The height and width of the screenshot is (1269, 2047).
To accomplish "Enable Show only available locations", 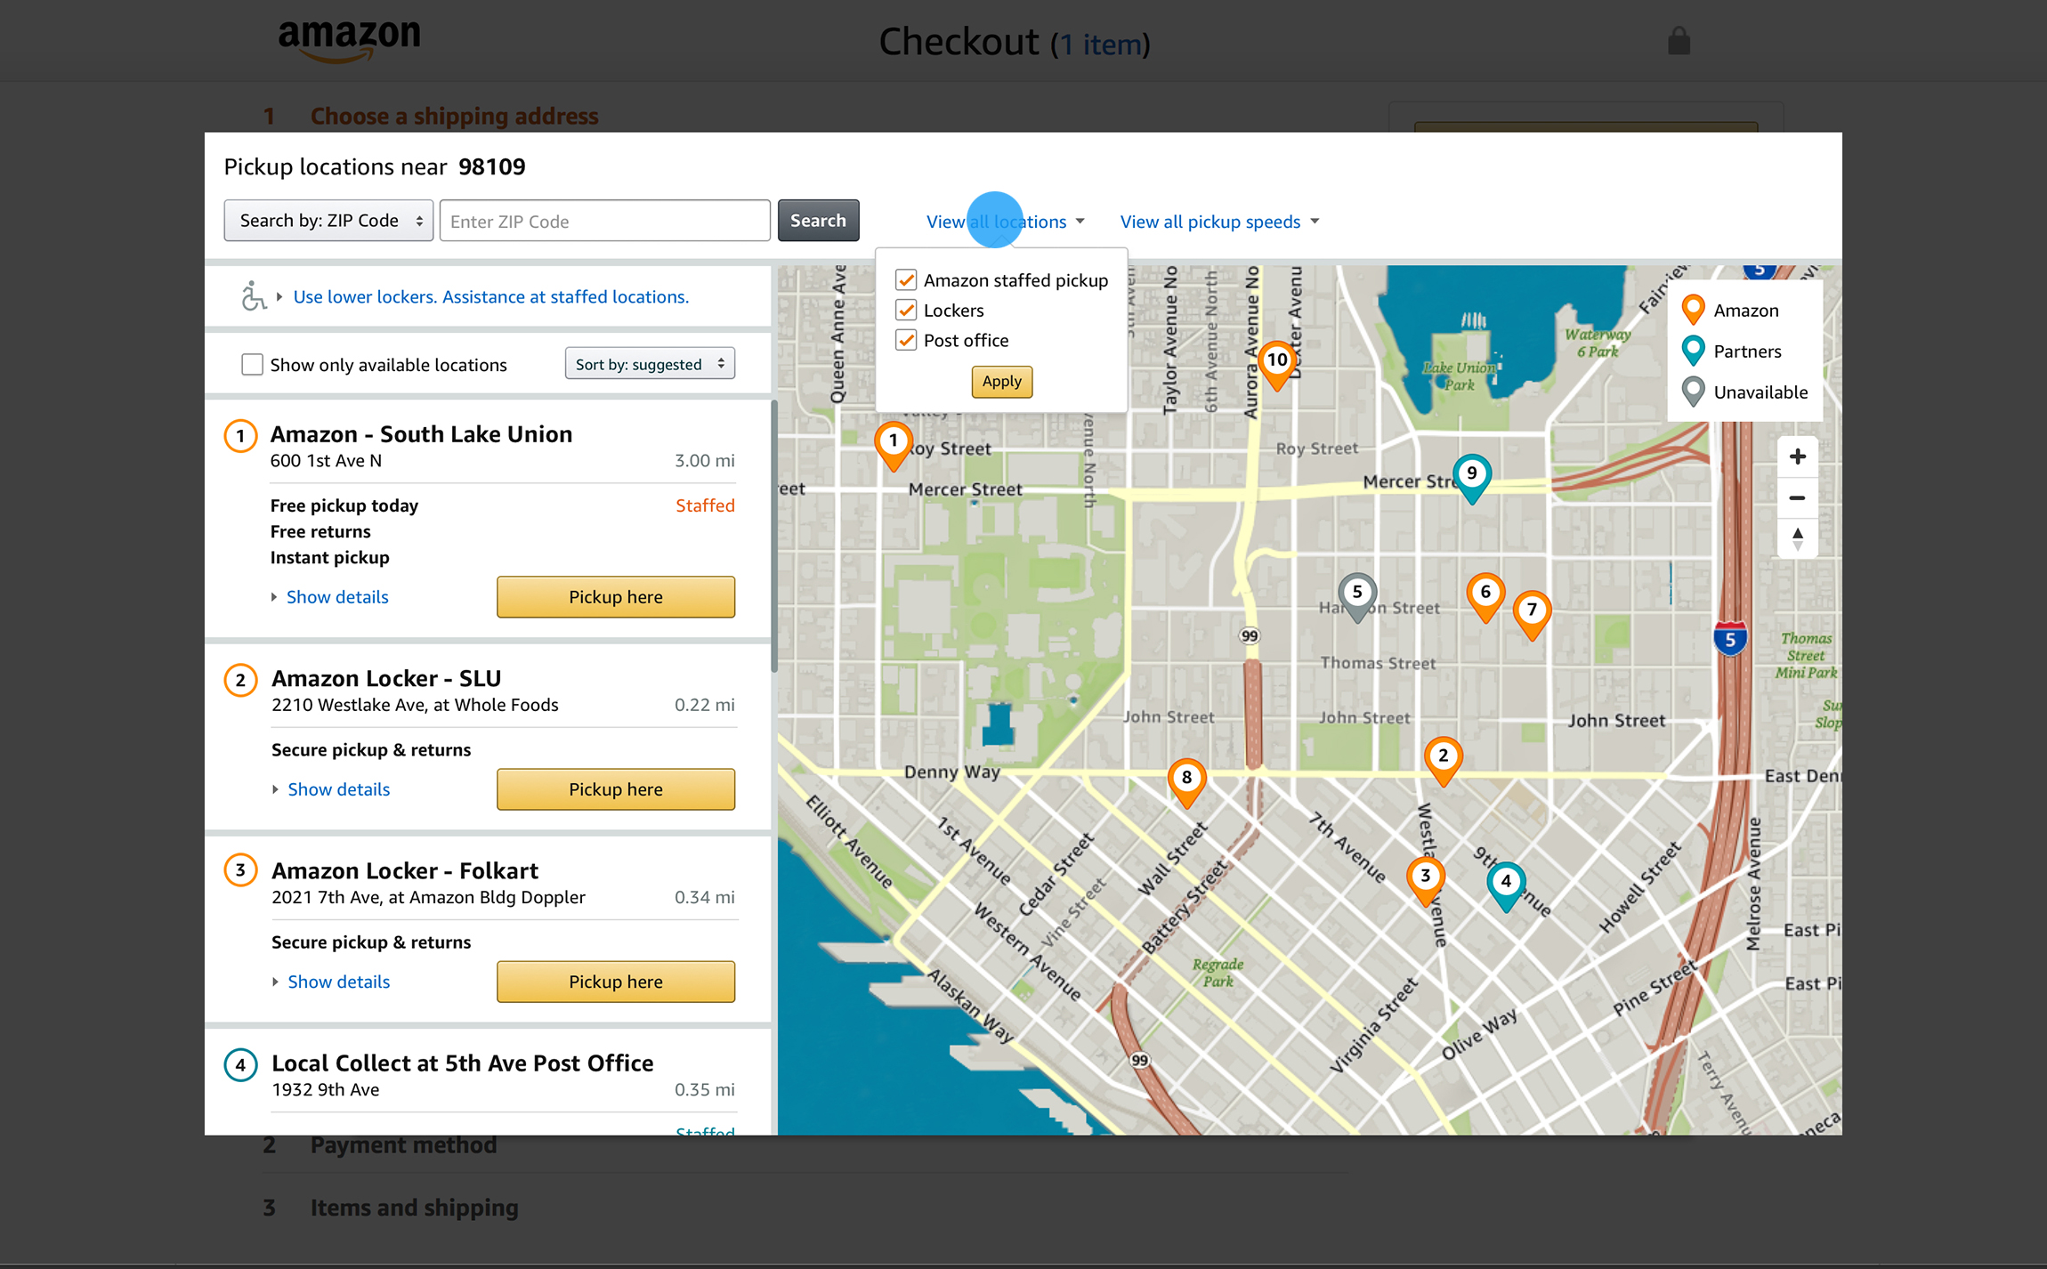I will coord(253,365).
